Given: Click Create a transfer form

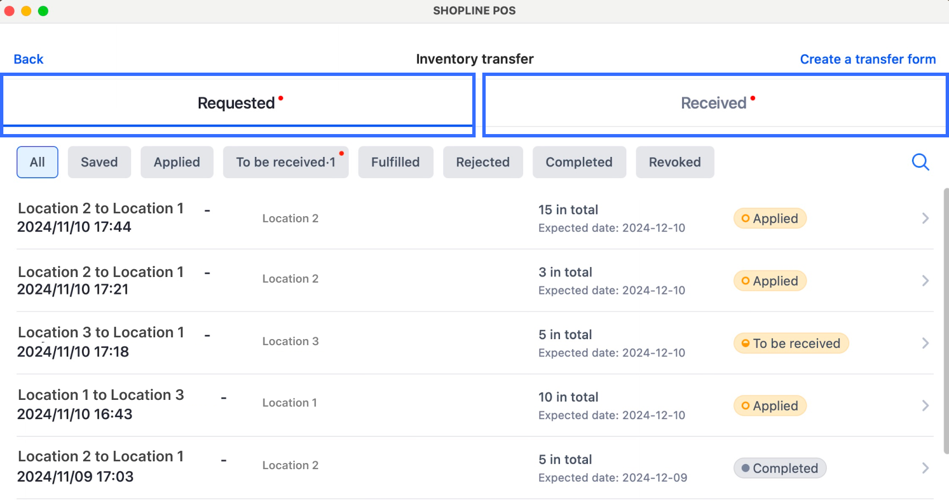Looking at the screenshot, I should tap(867, 59).
